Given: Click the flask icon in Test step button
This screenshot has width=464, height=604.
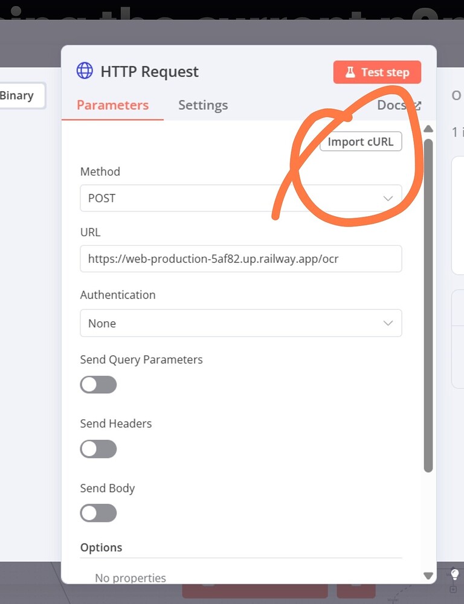Looking at the screenshot, I should 349,71.
